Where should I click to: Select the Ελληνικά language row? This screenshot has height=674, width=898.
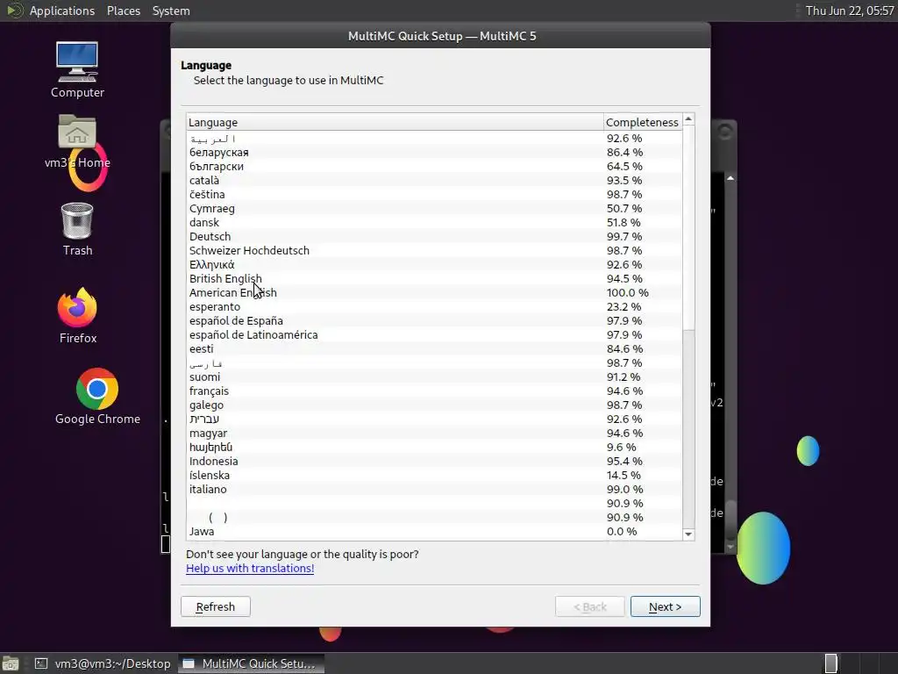click(434, 265)
